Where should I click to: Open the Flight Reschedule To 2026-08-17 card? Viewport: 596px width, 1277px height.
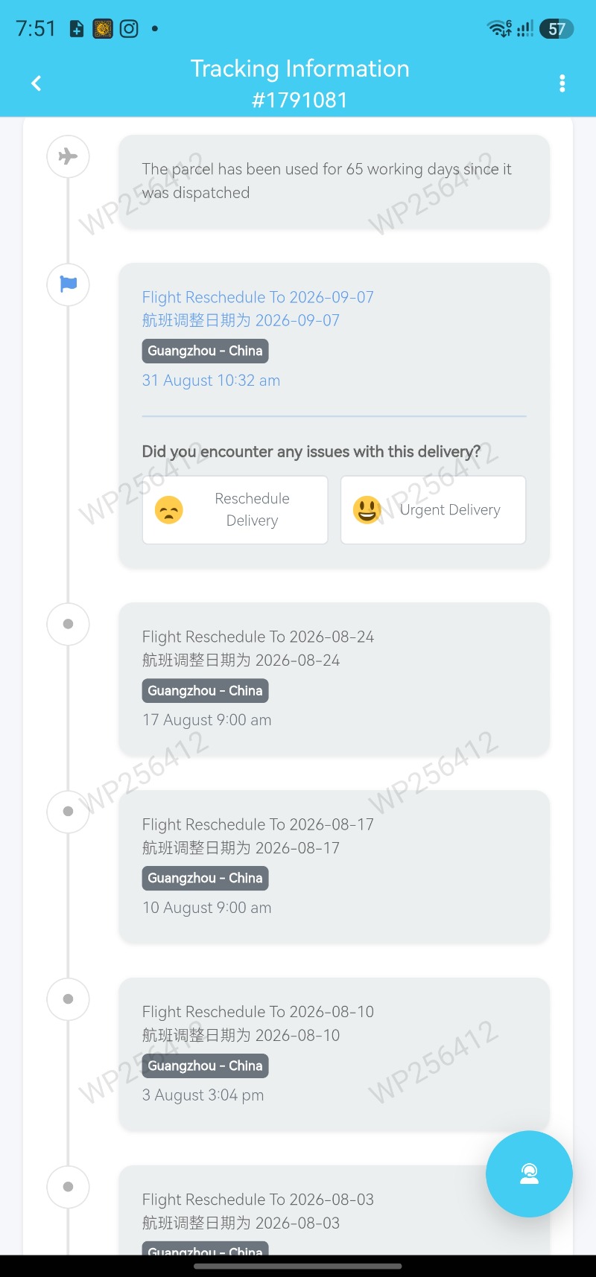335,867
